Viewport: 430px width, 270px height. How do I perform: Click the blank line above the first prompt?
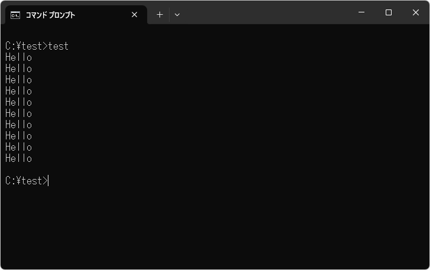pyautogui.click(x=118, y=34)
